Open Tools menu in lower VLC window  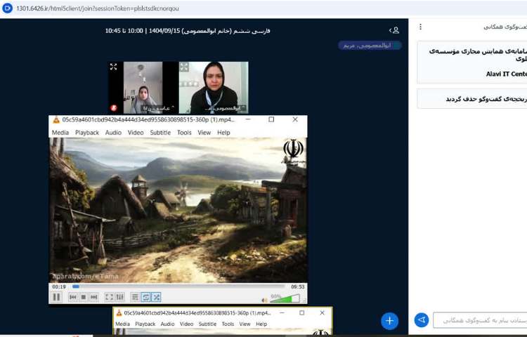tap(228, 324)
